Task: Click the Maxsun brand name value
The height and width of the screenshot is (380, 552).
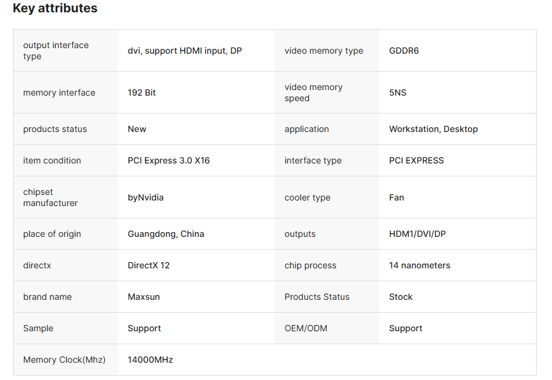Action: pos(143,297)
